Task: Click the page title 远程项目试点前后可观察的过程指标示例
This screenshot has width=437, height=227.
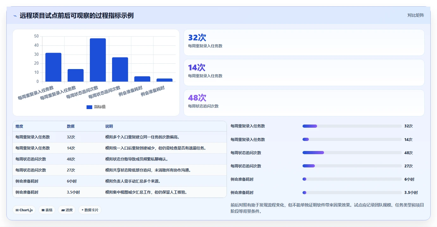Action: click(77, 15)
